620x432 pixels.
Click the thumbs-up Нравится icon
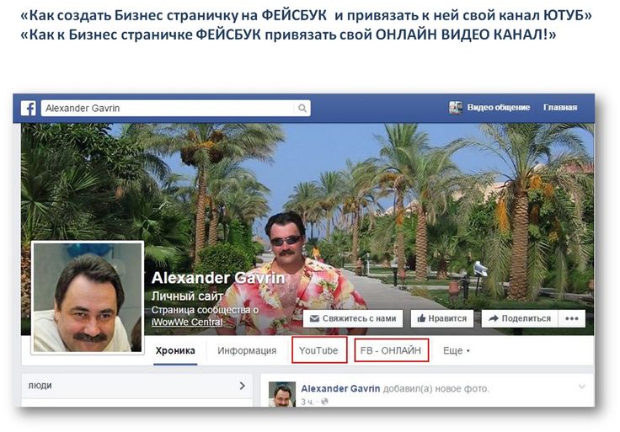tap(421, 318)
